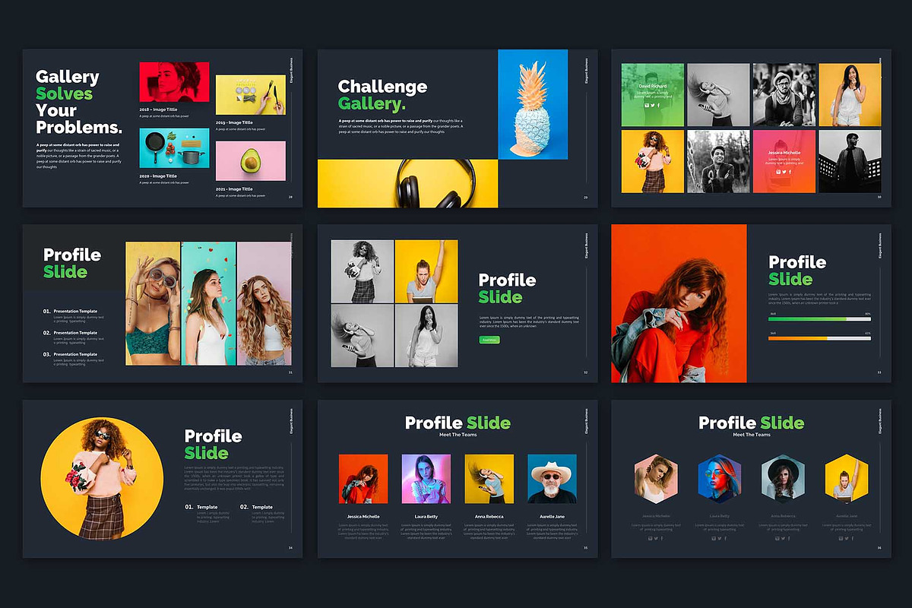
Task: Select grayscale man in jacket silhouette photo
Action: (x=850, y=161)
